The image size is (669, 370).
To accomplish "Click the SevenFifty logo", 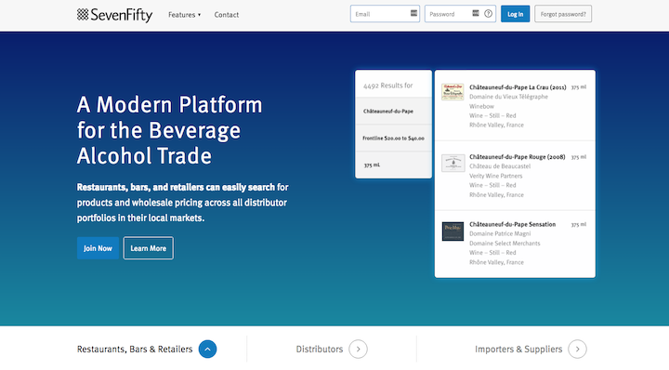I will coord(114,15).
